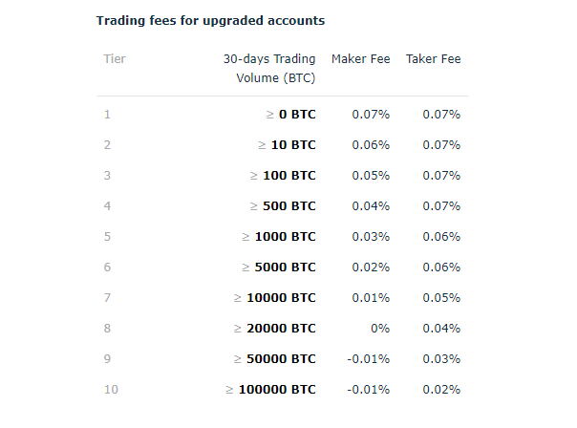Image resolution: width=577 pixels, height=428 pixels.
Task: Click the Trading fees for upgraded accounts heading
Action: pos(210,21)
